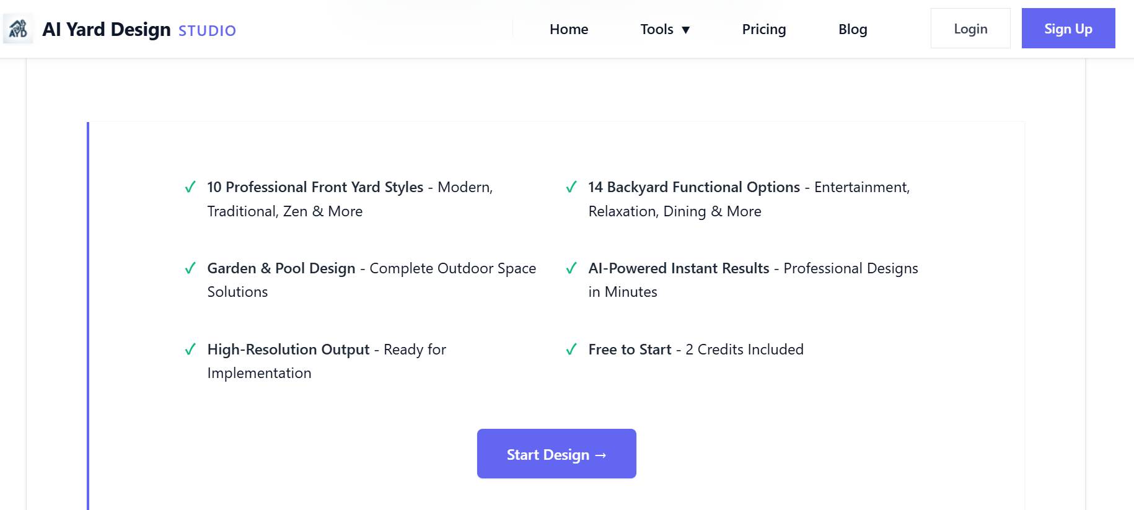The width and height of the screenshot is (1134, 510).
Task: Navigate to the Blog page
Action: click(852, 29)
